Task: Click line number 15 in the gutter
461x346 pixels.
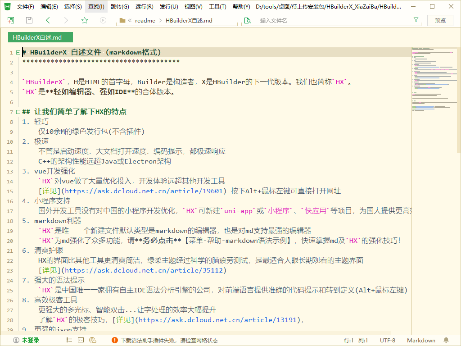Action: (10, 191)
